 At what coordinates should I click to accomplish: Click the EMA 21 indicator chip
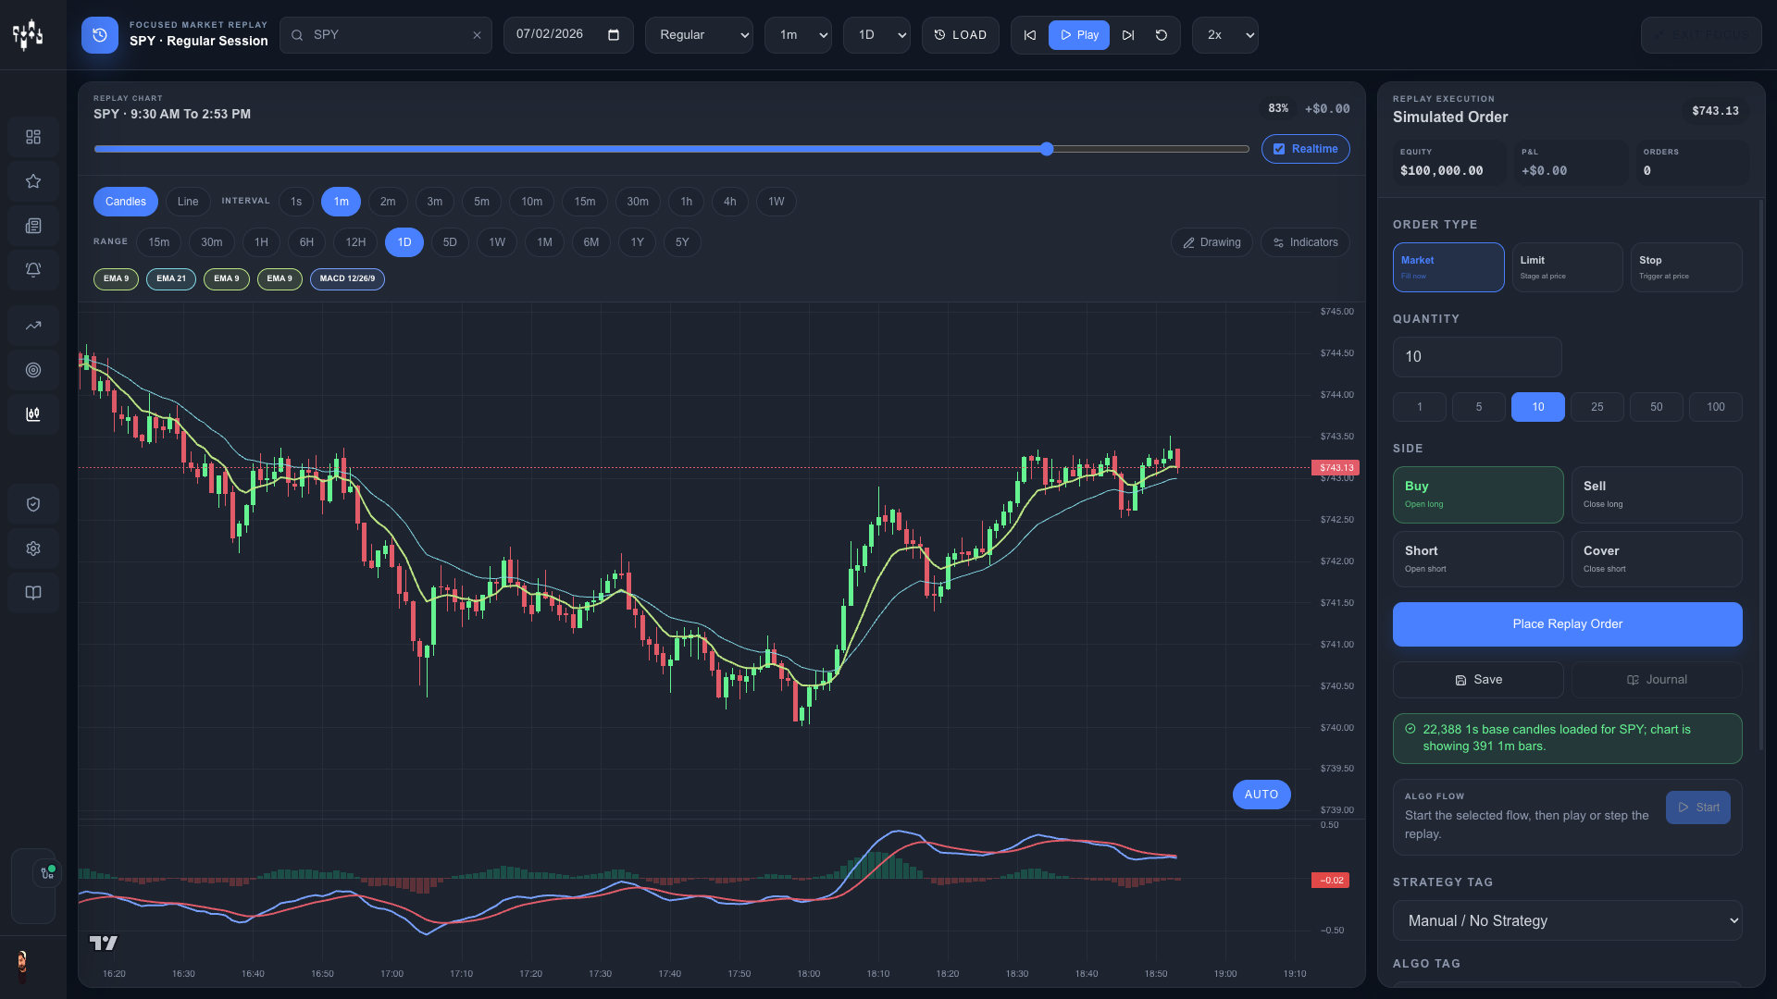click(171, 278)
